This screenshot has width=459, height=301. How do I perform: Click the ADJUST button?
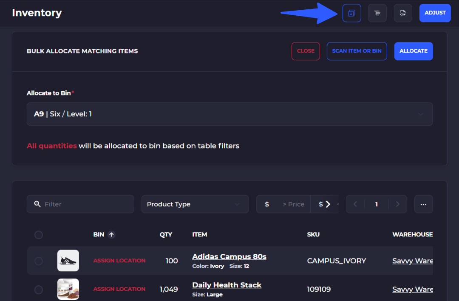coord(435,13)
